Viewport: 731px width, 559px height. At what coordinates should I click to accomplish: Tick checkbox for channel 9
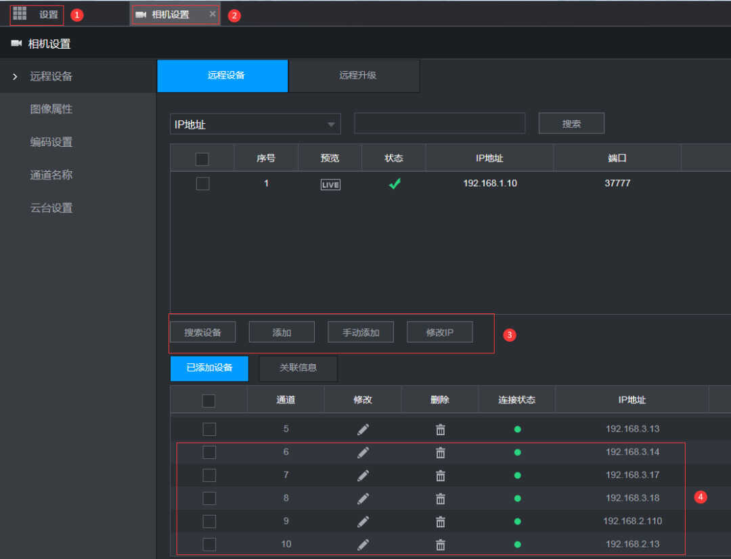point(209,522)
